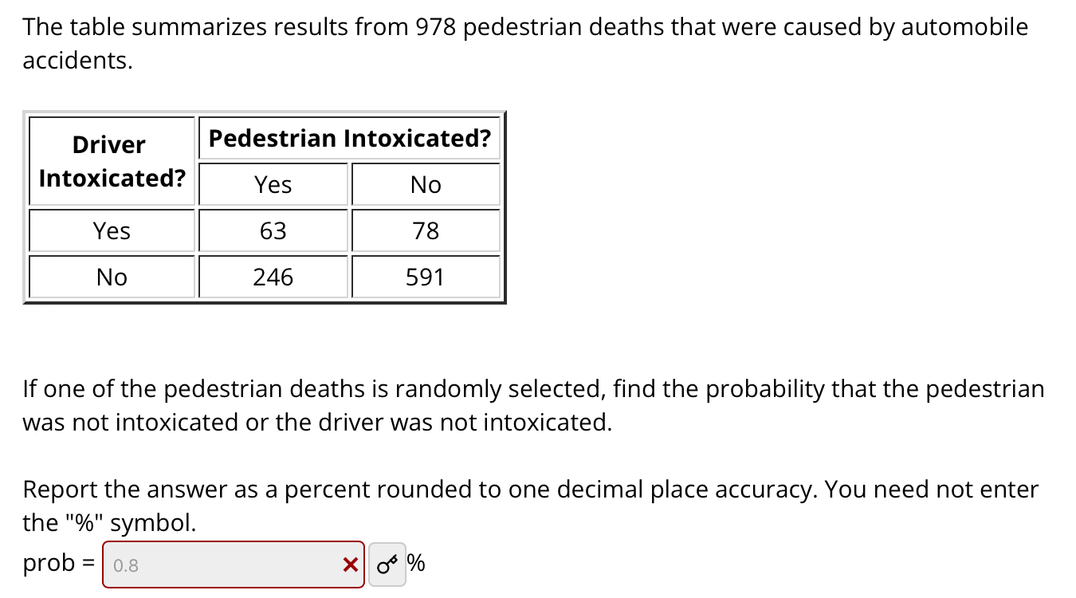Click the table cell containing 78
This screenshot has height=598, width=1076.
pyautogui.click(x=426, y=230)
